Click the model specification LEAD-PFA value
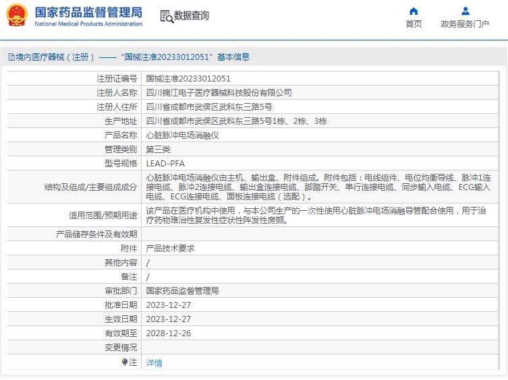The height and width of the screenshot is (380, 508). click(165, 164)
